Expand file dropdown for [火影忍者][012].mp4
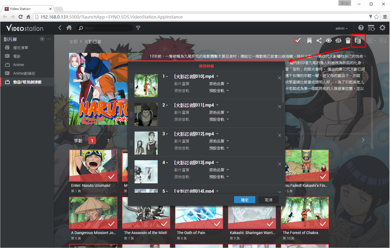This screenshot has width=390, height=248. point(217,133)
